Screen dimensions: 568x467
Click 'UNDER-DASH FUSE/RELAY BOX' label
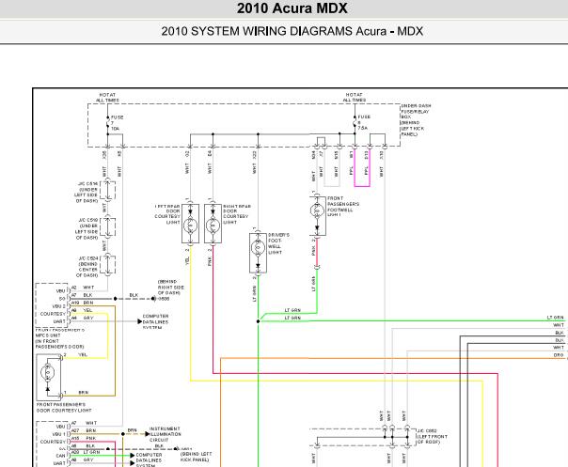click(416, 120)
